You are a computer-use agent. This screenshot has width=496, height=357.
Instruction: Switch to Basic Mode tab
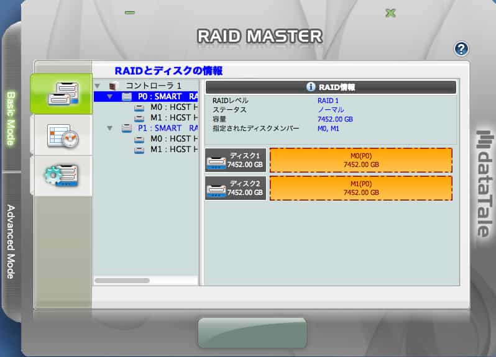(x=11, y=119)
